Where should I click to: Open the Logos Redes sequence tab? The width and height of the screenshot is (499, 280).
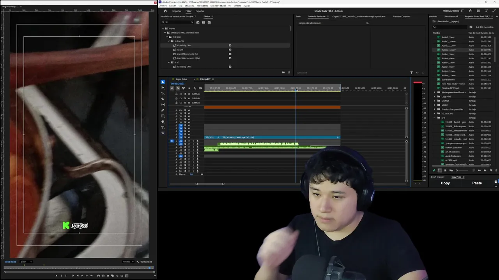pyautogui.click(x=181, y=79)
